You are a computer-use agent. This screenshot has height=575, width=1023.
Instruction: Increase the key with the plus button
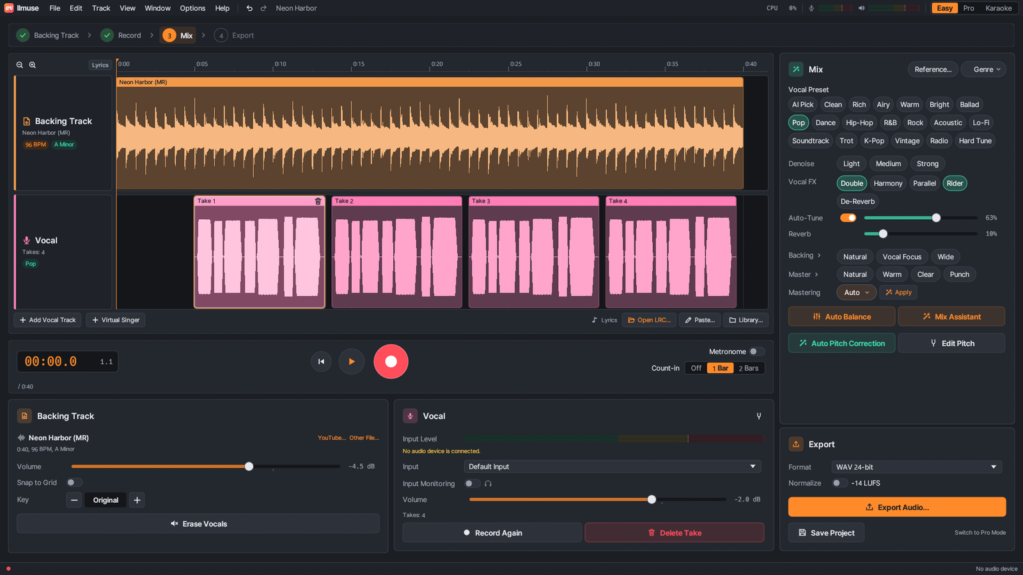pyautogui.click(x=137, y=500)
